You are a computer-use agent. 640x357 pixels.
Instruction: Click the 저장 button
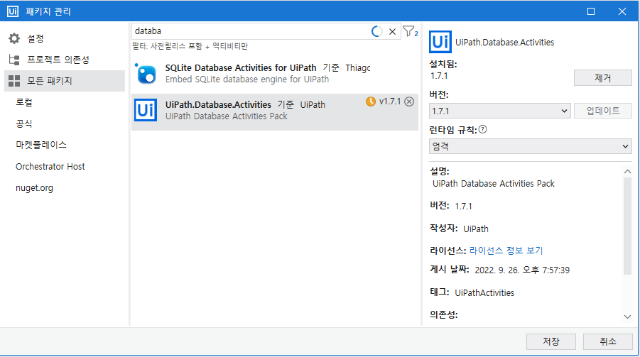pyautogui.click(x=551, y=341)
